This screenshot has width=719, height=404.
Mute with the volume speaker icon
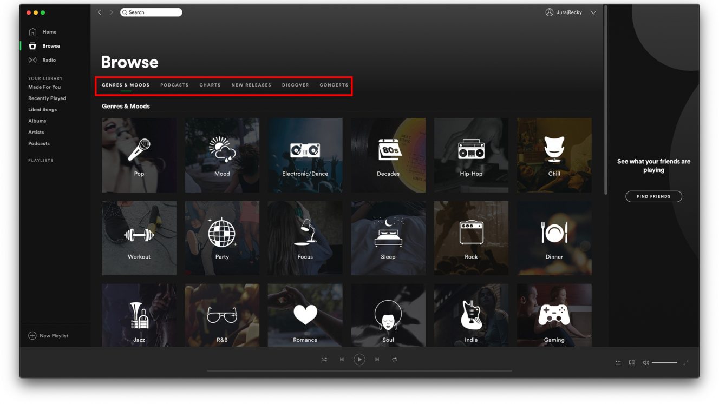pyautogui.click(x=645, y=363)
